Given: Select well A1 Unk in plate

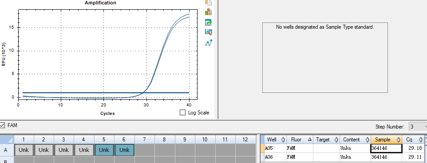Looking at the screenshot, I should [x=24, y=150].
